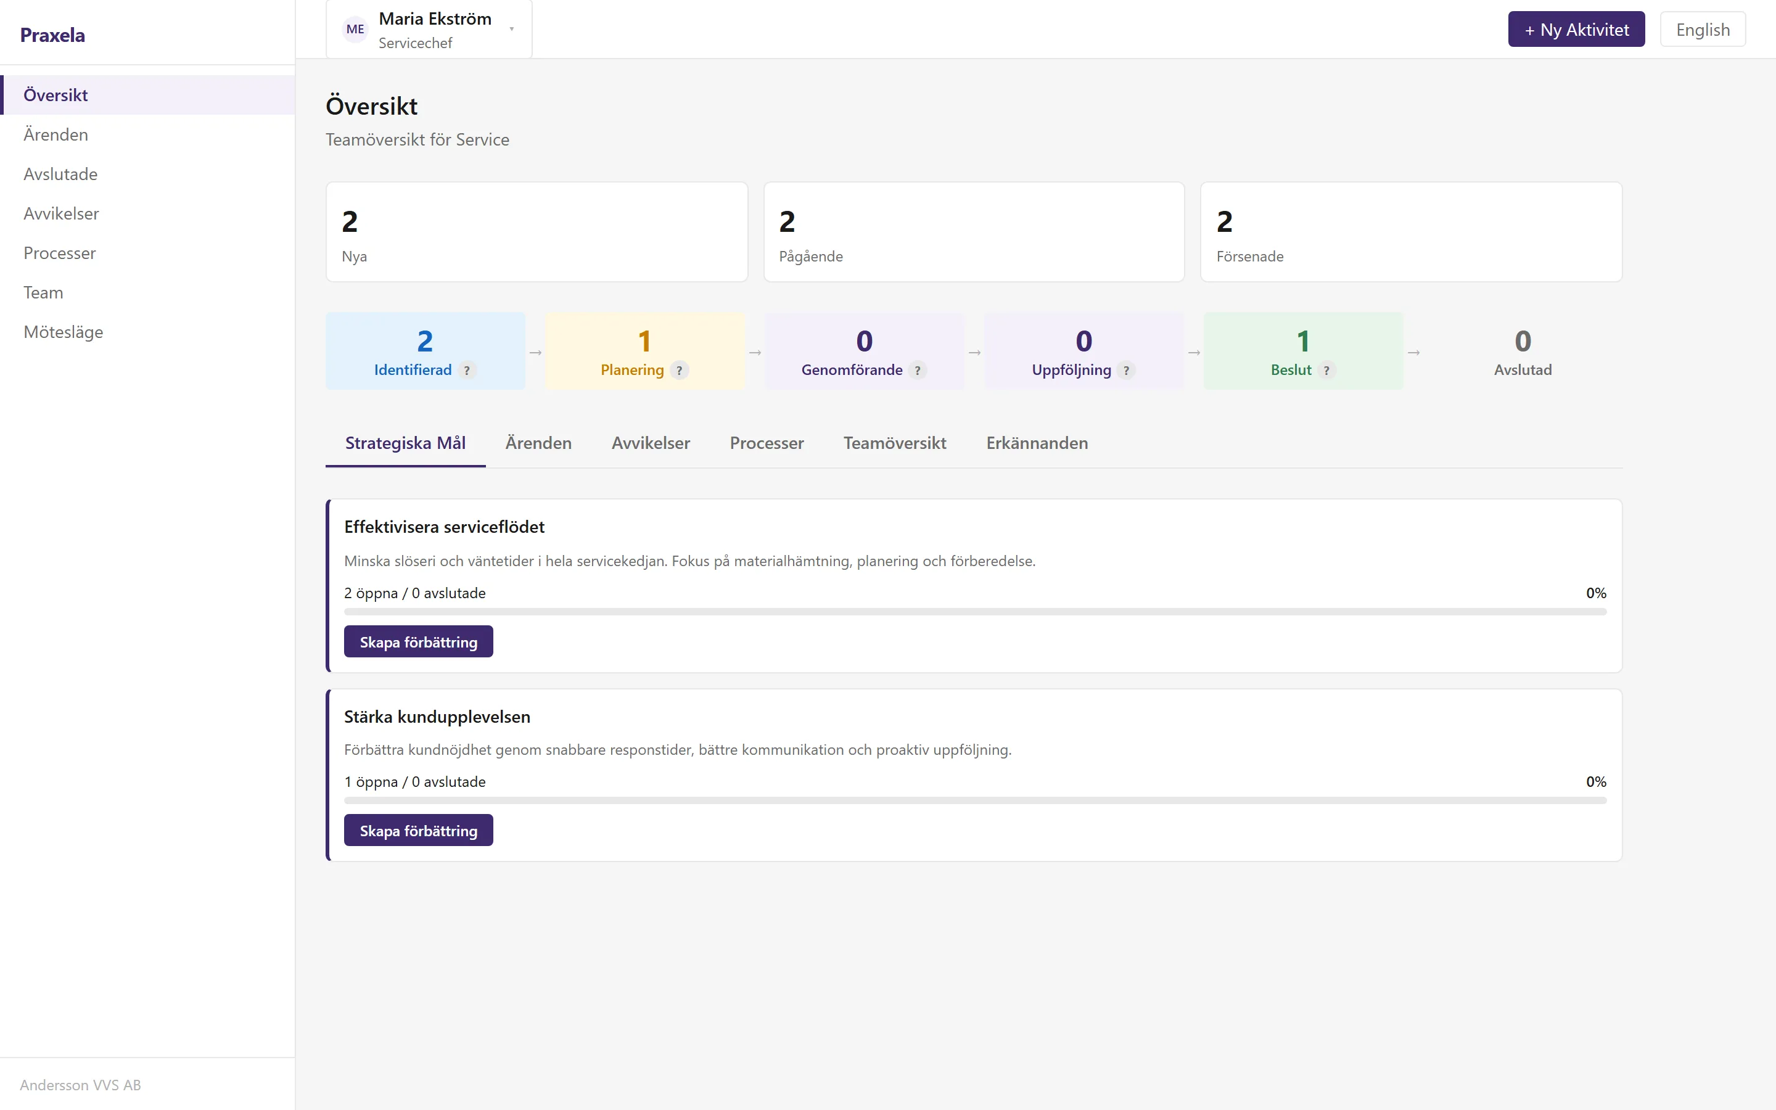
Task: Select the Erkännanden tab
Action: tap(1037, 443)
